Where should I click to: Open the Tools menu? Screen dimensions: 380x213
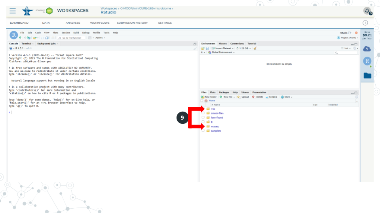(106, 33)
